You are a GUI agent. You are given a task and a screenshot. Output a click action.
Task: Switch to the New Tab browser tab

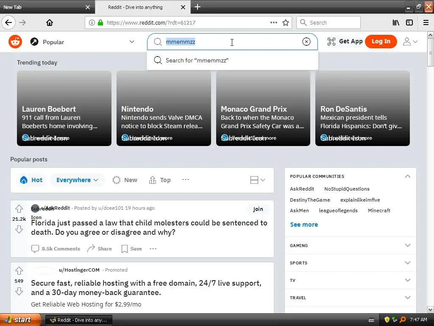pyautogui.click(x=42, y=7)
